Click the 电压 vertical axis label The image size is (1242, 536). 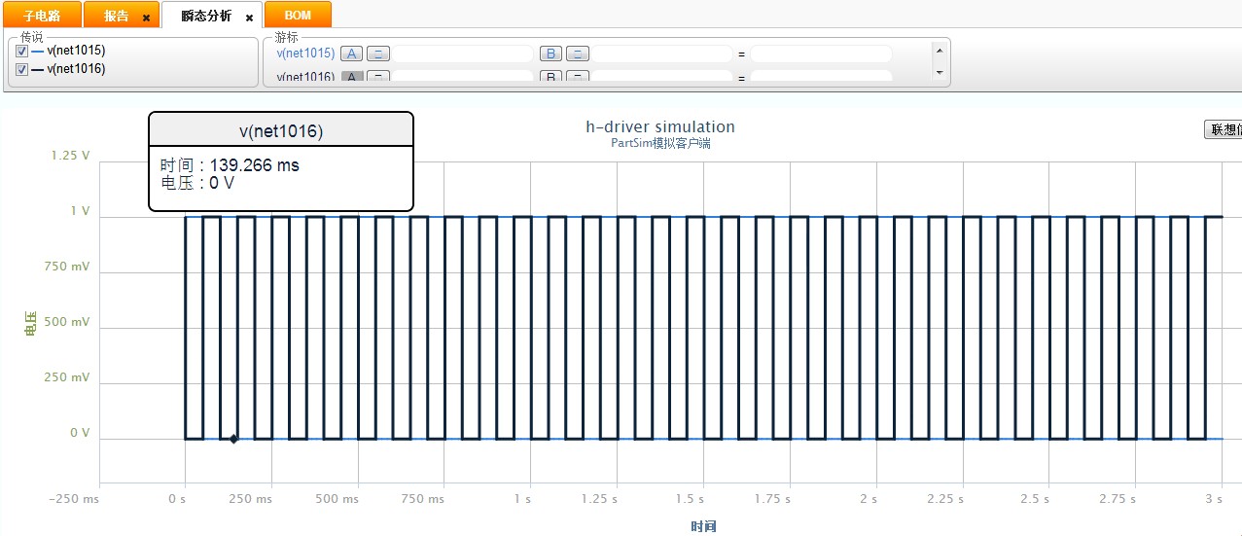click(31, 324)
